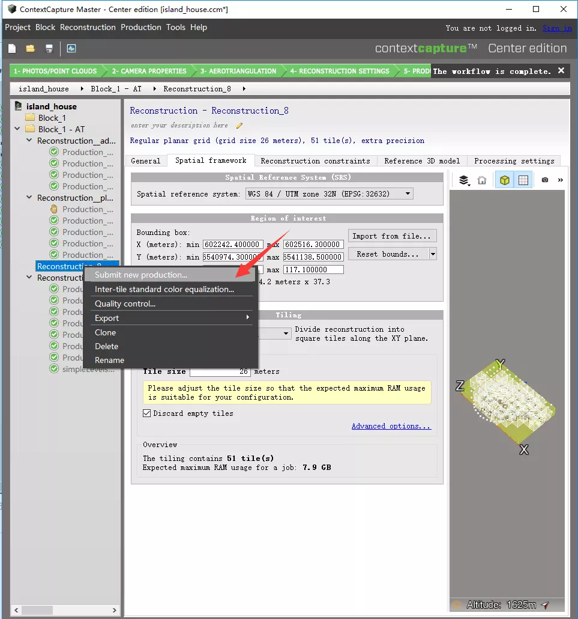Click the Tile size input field
This screenshot has height=619, width=578.
pos(220,371)
